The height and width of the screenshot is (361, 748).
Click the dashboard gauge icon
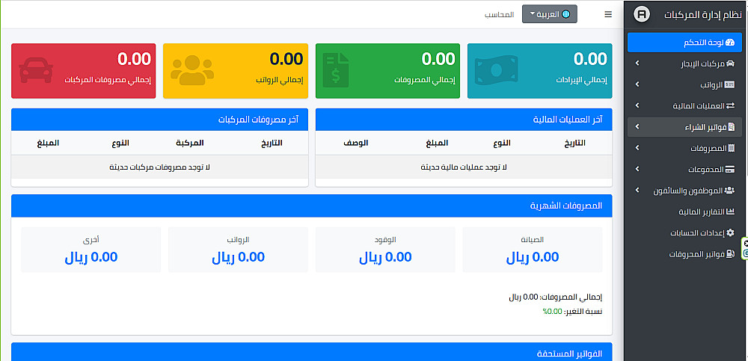(x=730, y=43)
